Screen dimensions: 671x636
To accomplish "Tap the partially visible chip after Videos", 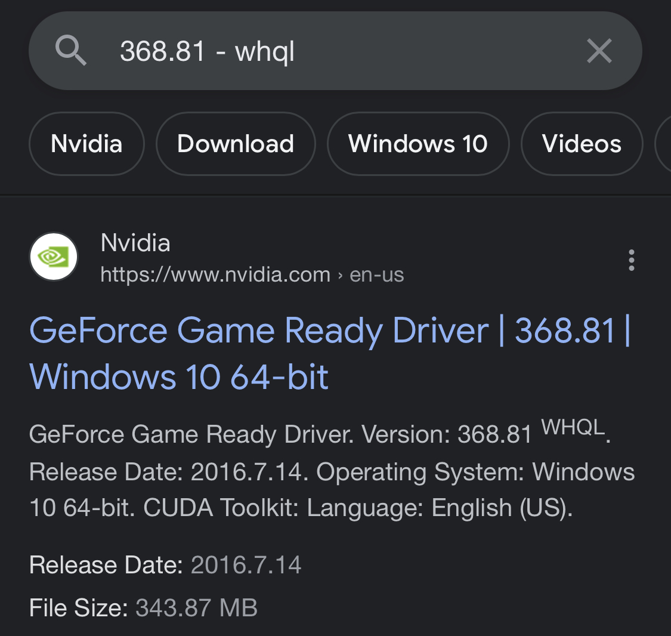I will tap(663, 144).
